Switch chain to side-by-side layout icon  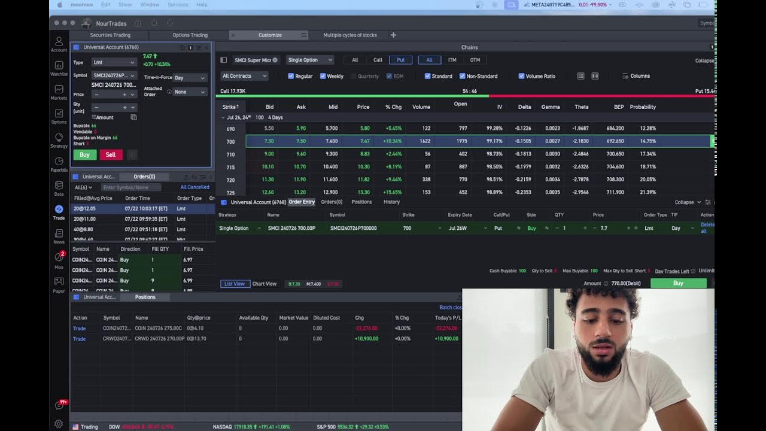595,76
